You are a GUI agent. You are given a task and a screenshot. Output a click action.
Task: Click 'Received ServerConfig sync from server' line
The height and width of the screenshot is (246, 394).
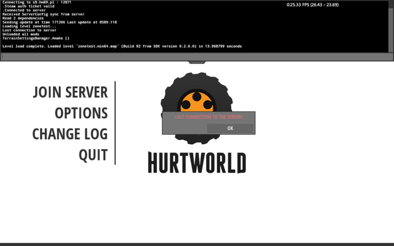coord(43,14)
